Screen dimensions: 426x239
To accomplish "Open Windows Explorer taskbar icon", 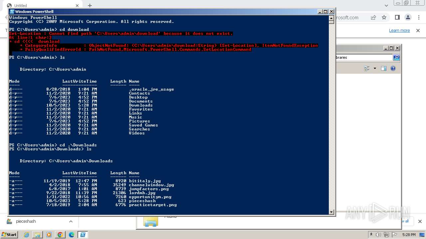I will pyautogui.click(x=38, y=235).
